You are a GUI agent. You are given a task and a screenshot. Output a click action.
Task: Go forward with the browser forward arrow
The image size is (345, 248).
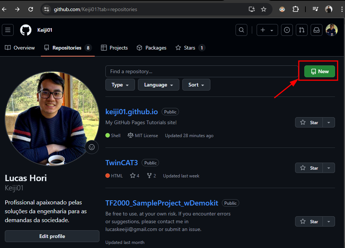(17, 9)
